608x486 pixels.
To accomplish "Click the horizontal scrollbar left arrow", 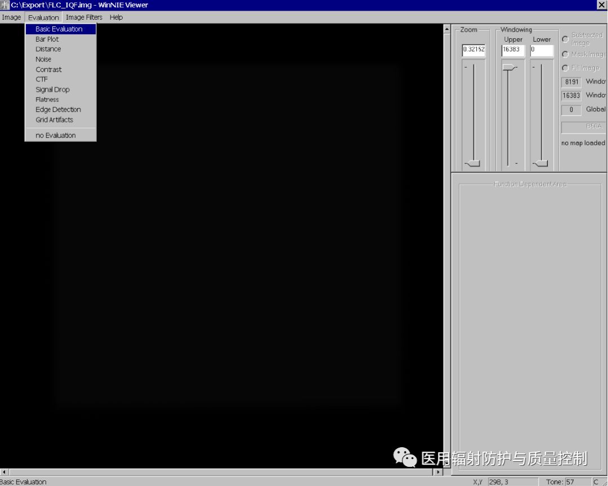I will tap(4, 472).
